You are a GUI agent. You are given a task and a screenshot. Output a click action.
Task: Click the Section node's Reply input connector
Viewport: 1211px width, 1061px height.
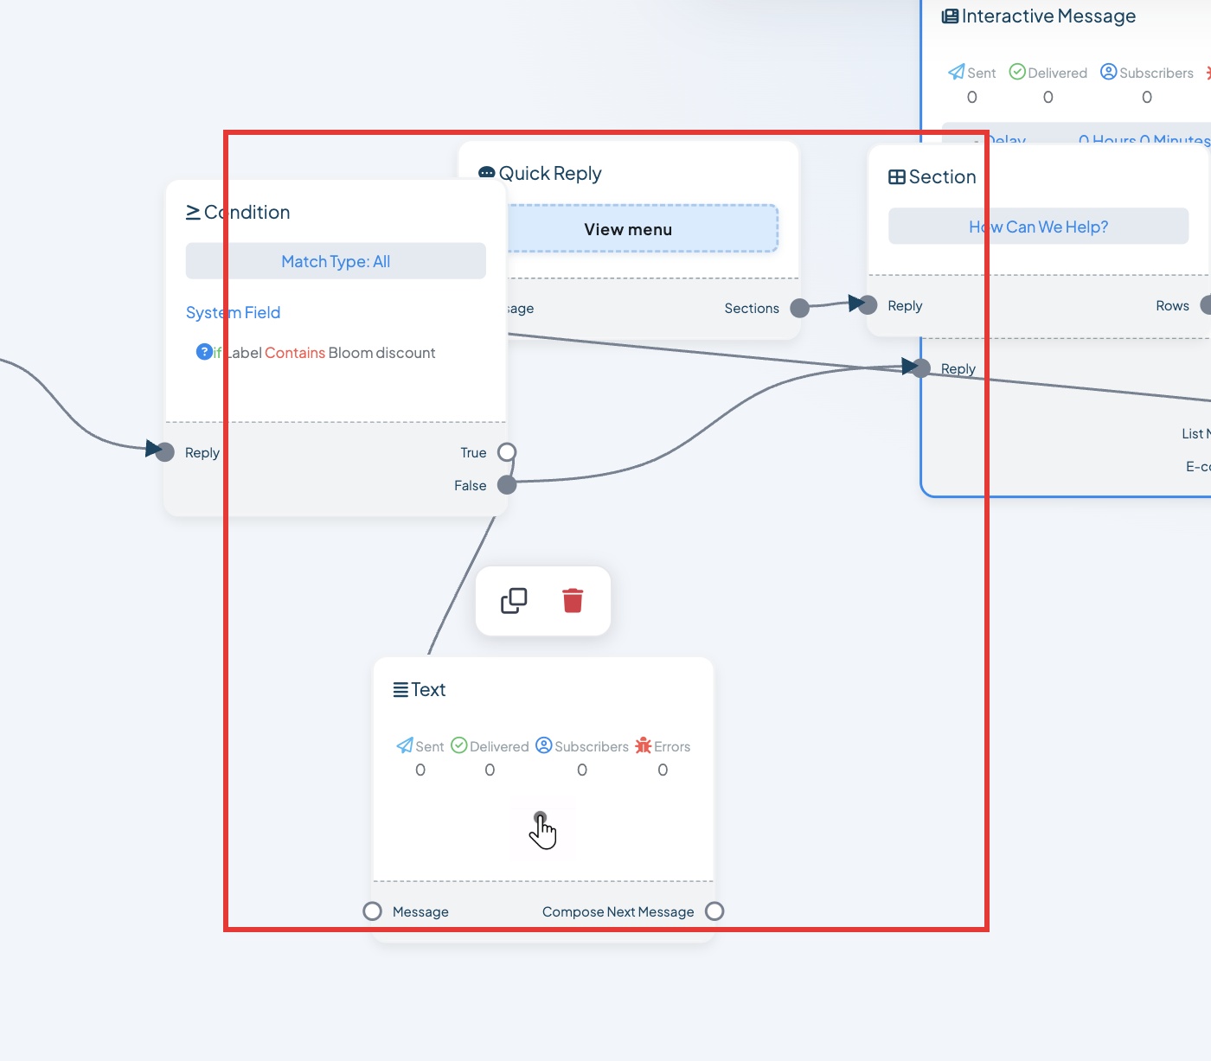point(868,304)
